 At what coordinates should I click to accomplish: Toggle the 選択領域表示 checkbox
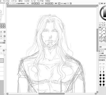click(17, 3)
